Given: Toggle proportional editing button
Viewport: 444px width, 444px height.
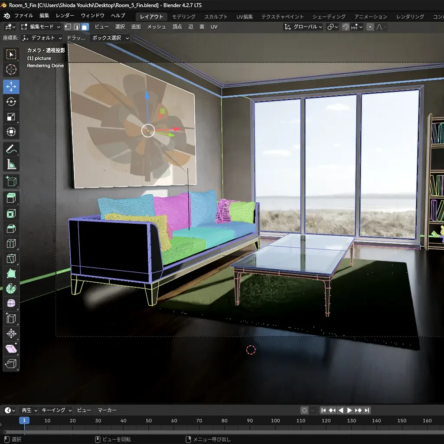Looking at the screenshot, I should point(370,27).
